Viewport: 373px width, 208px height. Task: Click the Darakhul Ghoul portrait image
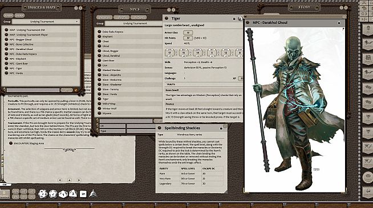click(295, 110)
